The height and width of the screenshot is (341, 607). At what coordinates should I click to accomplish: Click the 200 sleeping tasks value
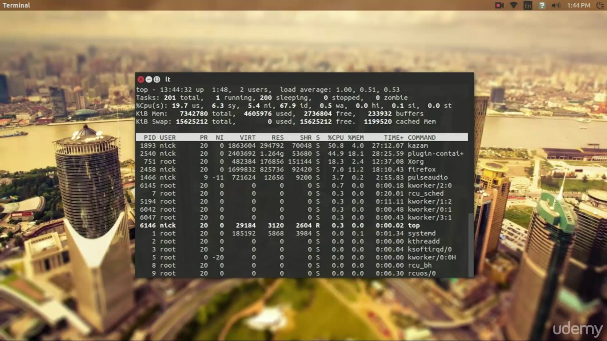266,98
